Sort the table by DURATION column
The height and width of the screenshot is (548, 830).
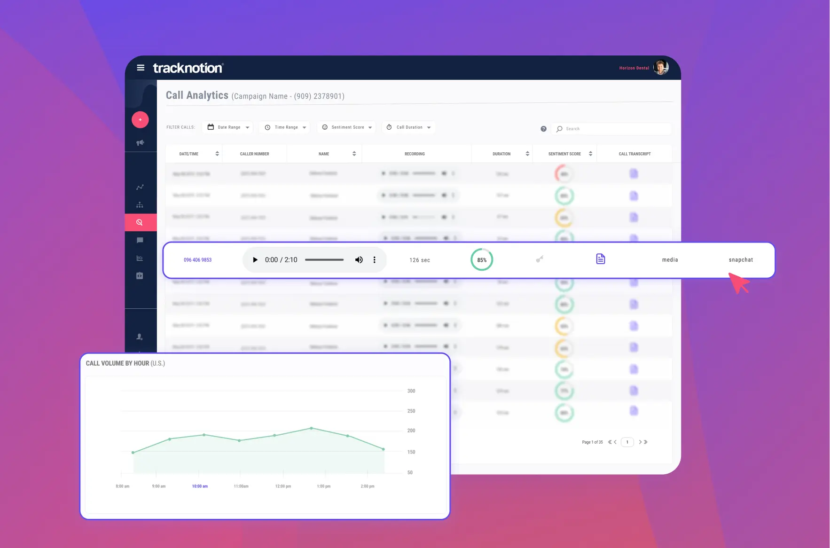527,154
